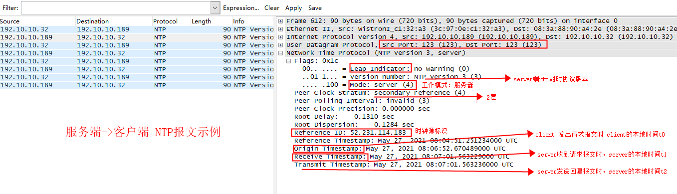Expand User Datagram Protocol node
This screenshot has width=677, height=194.
(x=281, y=45)
